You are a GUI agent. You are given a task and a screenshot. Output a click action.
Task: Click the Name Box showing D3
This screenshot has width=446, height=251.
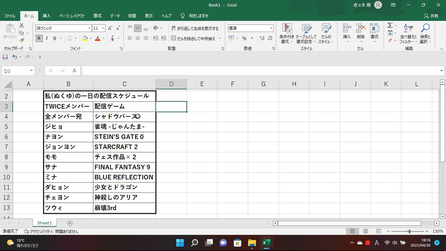pyautogui.click(x=18, y=71)
